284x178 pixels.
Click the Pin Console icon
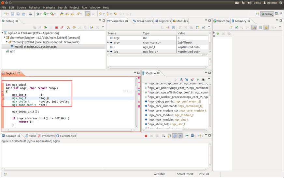[x=187, y=136]
